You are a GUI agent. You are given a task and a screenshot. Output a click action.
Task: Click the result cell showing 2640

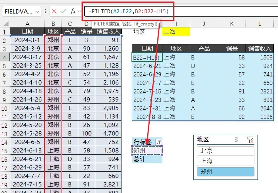259,108
